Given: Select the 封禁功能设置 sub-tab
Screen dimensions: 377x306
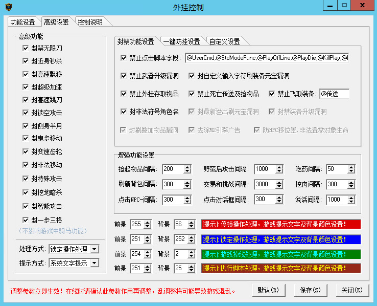Looking at the screenshot, I should pos(135,41).
